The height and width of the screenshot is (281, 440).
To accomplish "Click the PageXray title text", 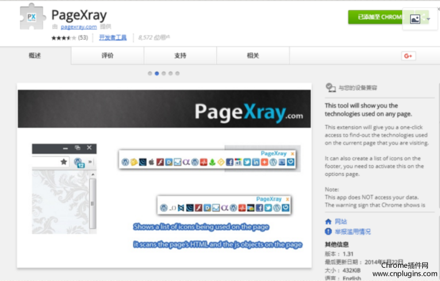I will click(x=79, y=15).
